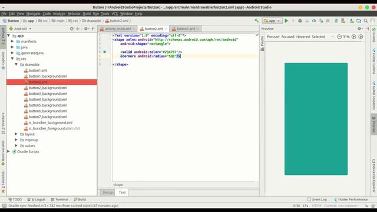Click the shape breadcrumb below the editor
Viewport: 377px width, 212px height.
point(118,184)
